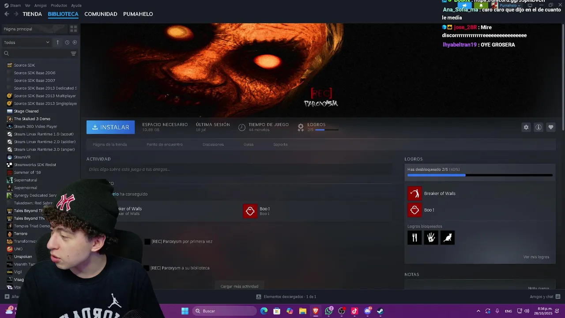Open downloads status Elementos descargados
This screenshot has height=318, width=565.
[x=286, y=297]
